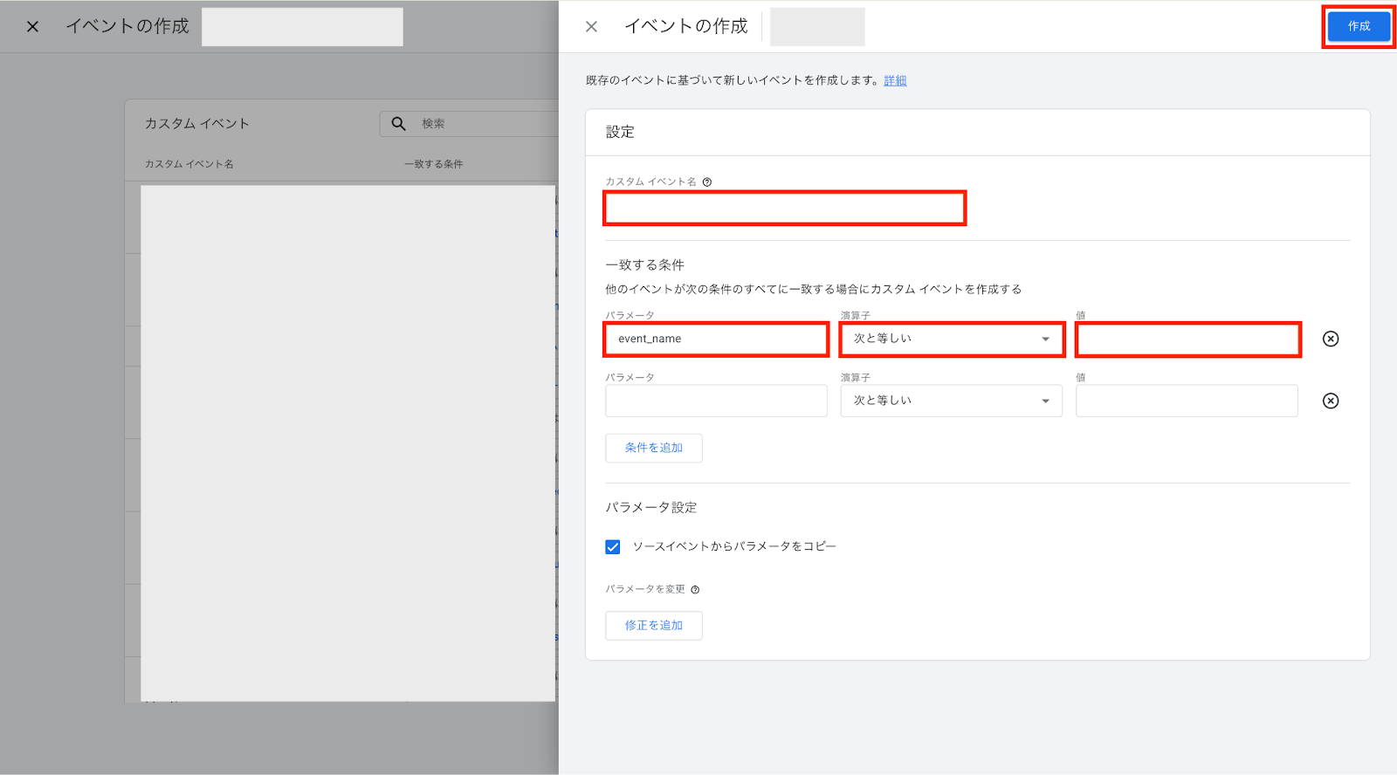This screenshot has width=1397, height=775.
Task: Click the パラメータを変更 help icon
Action: click(695, 590)
